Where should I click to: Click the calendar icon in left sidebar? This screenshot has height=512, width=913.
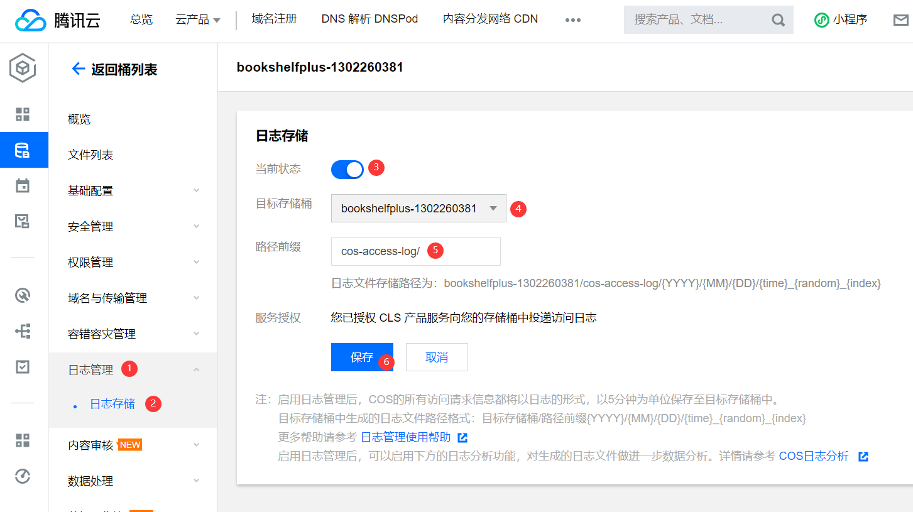23,185
